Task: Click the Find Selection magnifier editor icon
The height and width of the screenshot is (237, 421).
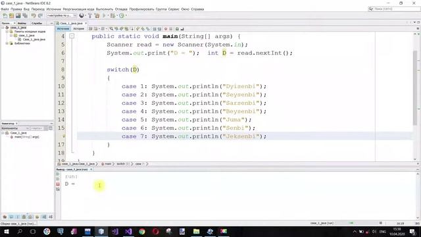Action: coord(111,29)
